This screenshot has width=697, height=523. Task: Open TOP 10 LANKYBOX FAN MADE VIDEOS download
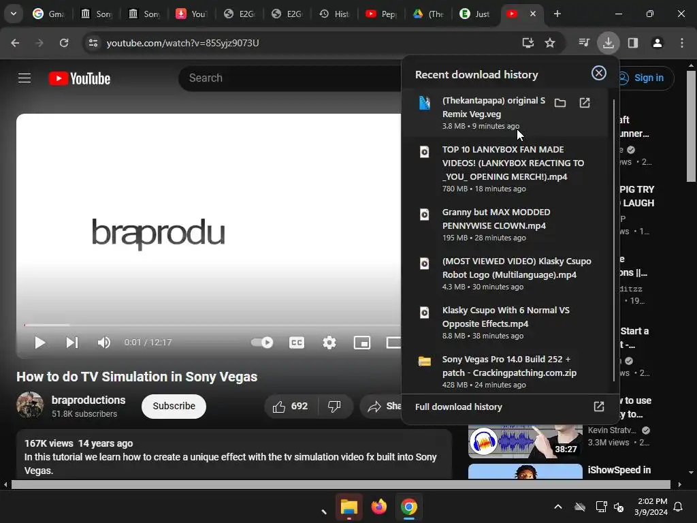tap(504, 168)
